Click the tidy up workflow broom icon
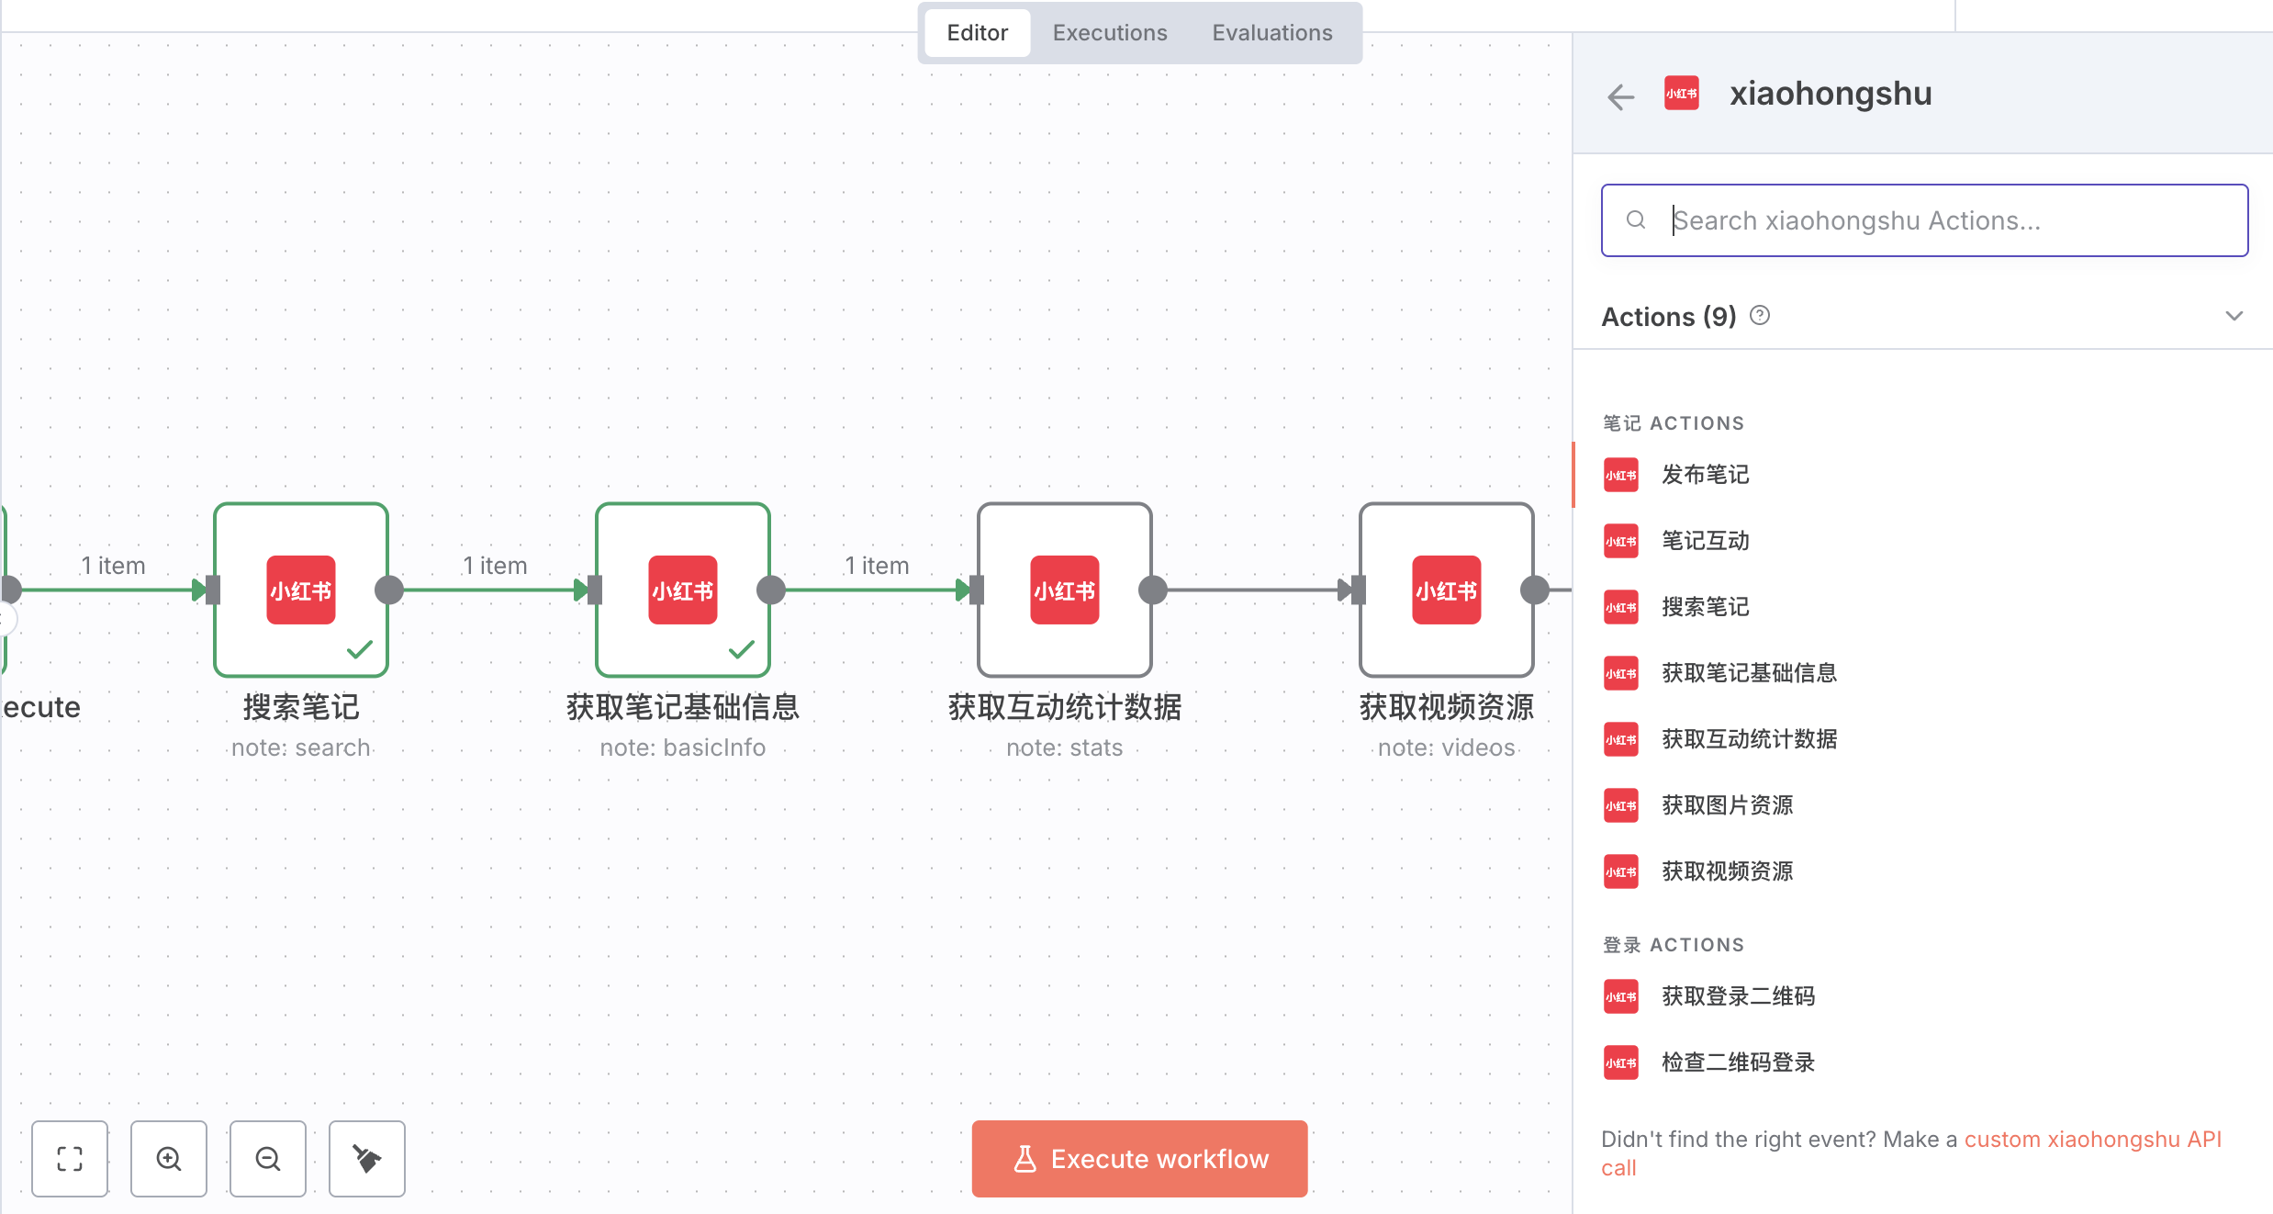Screen dimensions: 2273x1214 pyautogui.click(x=367, y=1159)
